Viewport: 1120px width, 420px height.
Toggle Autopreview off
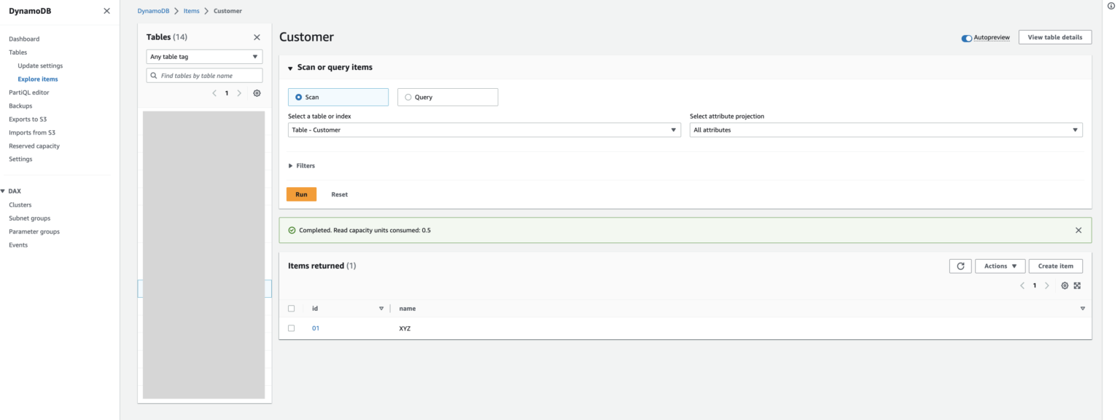[x=966, y=37]
